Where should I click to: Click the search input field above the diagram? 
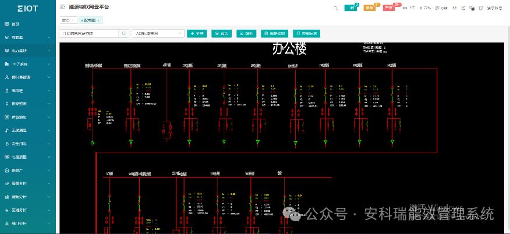tap(89, 34)
